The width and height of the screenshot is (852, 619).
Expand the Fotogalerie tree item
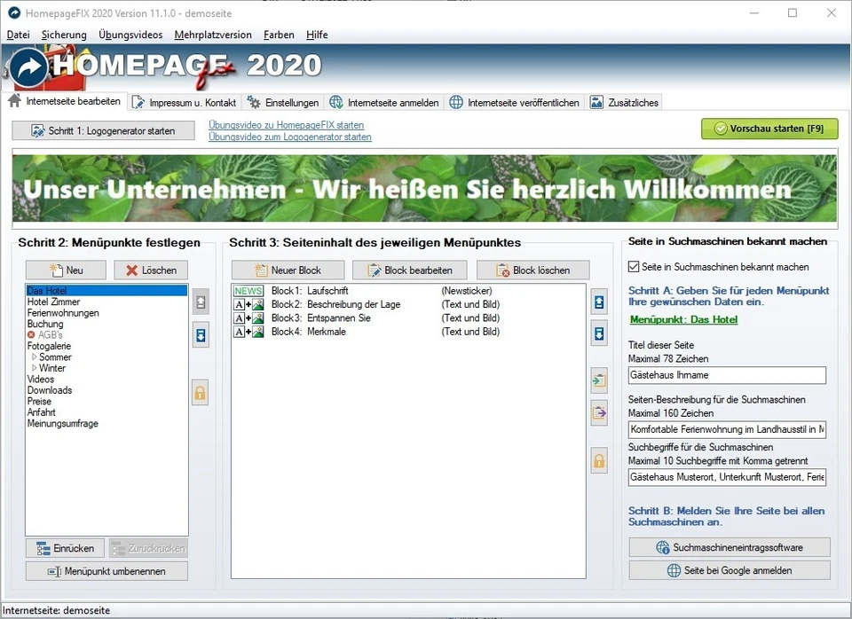(x=48, y=346)
